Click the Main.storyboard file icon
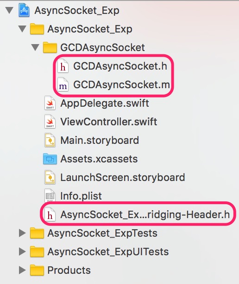This screenshot has height=284, width=239. [50, 140]
